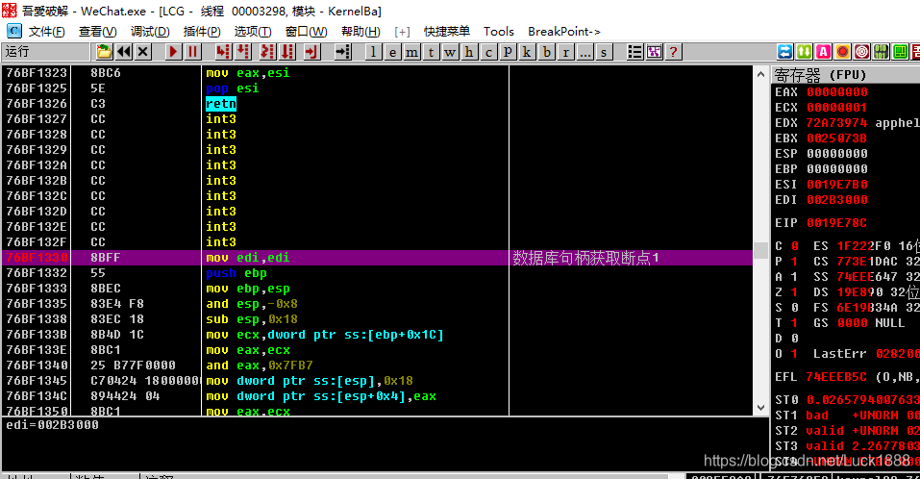Click the Trace over toolbar icon
Image resolution: width=920 pixels, height=479 pixels.
[287, 52]
